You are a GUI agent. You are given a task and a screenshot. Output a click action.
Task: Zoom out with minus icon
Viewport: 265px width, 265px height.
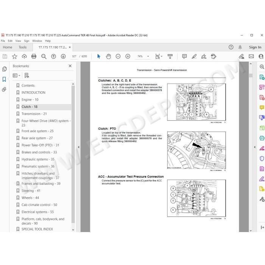(118, 56)
